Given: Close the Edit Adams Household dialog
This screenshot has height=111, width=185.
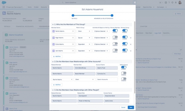Looking at the screenshot, I should click(135, 2).
